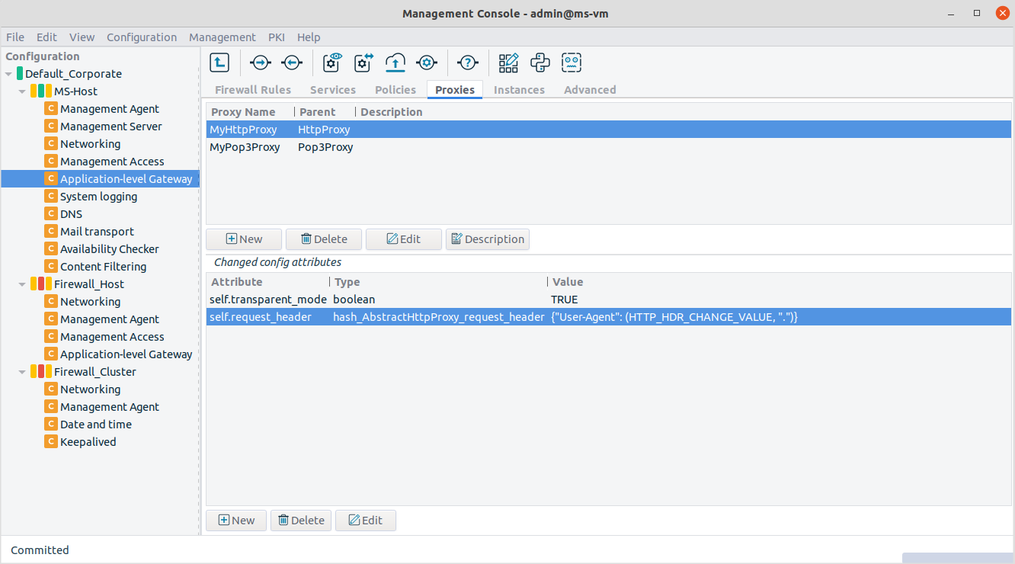The image size is (1015, 564).
Task: Open the Edit menu
Action: coord(46,37)
